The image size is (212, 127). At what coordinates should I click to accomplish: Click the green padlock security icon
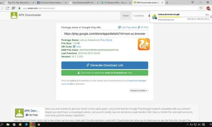coord(19,8)
